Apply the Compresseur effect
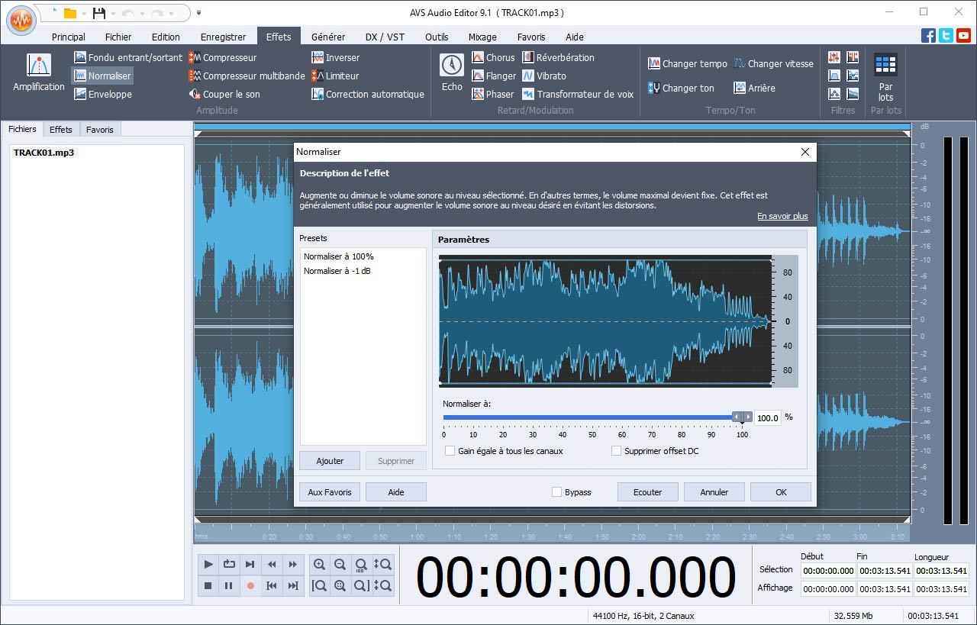This screenshot has width=977, height=625. coord(223,57)
